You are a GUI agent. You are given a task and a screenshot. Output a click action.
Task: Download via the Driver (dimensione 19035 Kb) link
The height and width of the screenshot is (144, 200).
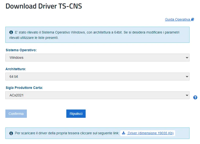tap(148, 133)
